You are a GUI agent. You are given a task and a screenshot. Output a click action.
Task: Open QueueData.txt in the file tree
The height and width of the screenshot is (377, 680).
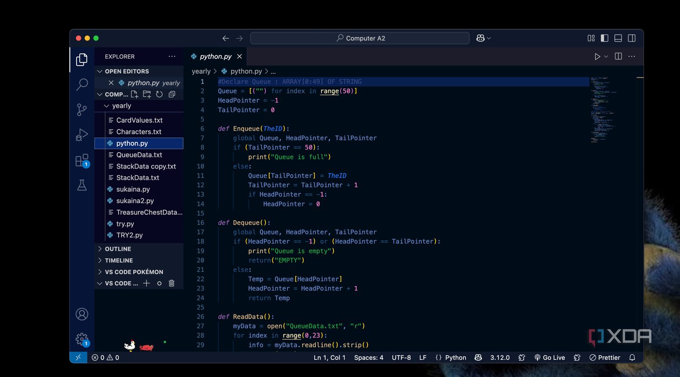coord(139,155)
